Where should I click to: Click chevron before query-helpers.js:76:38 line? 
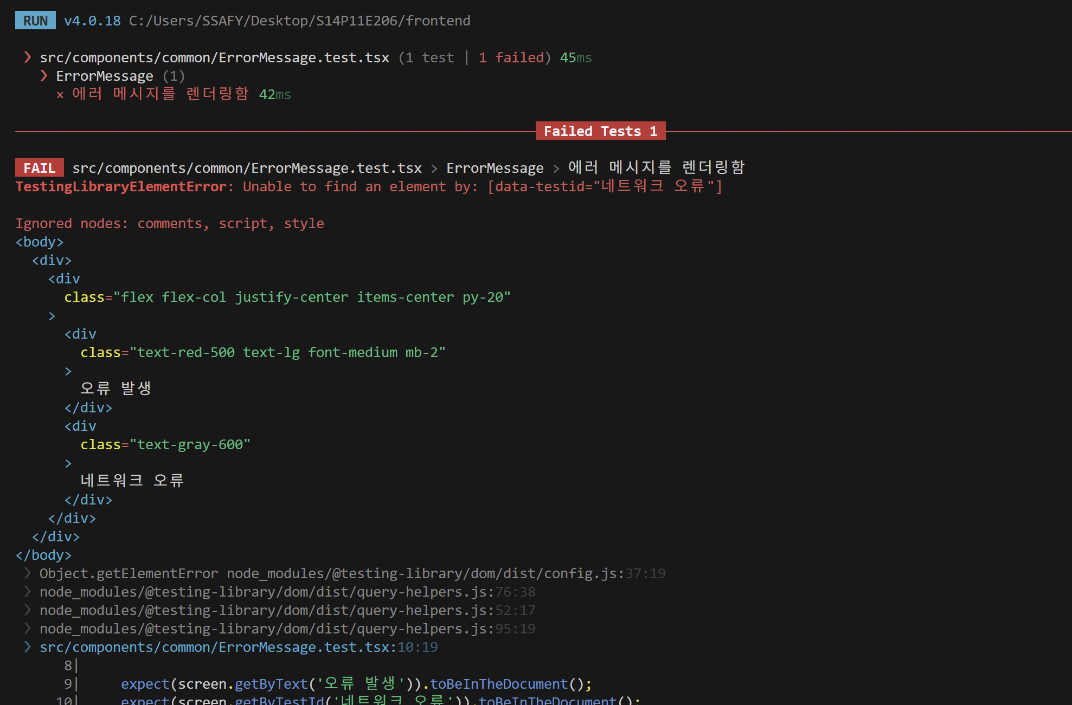28,592
